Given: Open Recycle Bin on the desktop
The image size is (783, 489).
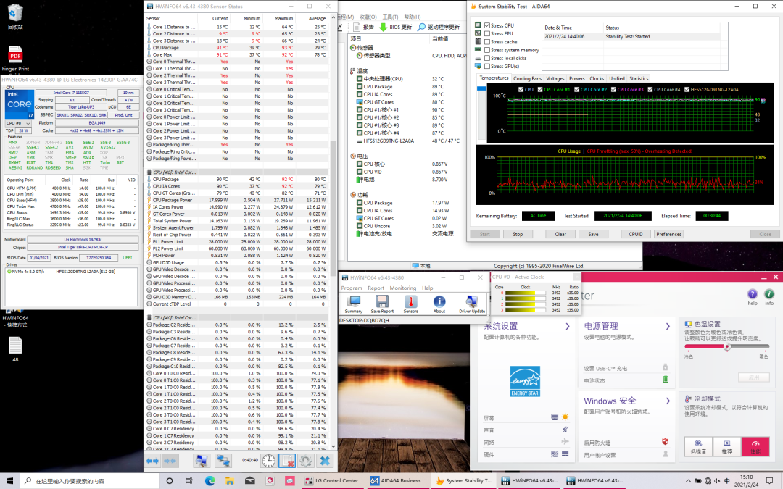Looking at the screenshot, I should click(15, 13).
